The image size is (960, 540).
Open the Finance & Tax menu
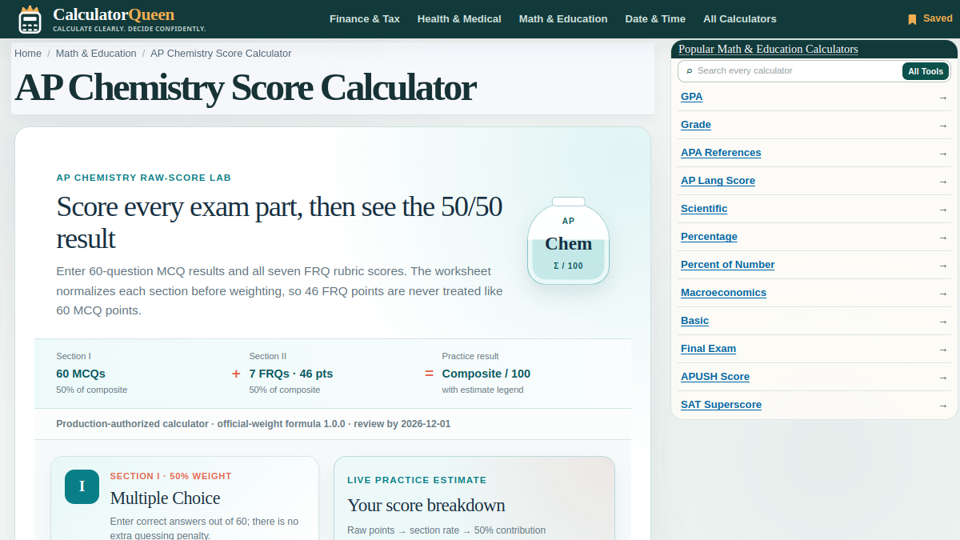pos(365,19)
